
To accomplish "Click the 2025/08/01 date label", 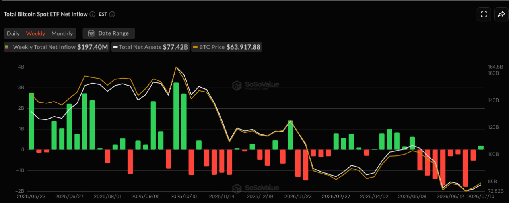I will point(107,196).
